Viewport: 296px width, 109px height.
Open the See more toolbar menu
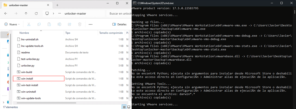click(90, 24)
